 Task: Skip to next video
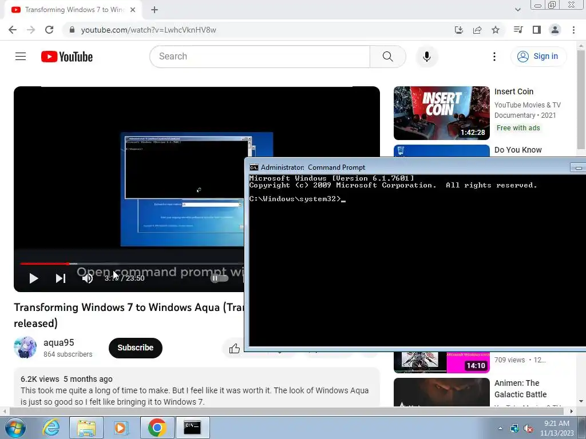(61, 278)
